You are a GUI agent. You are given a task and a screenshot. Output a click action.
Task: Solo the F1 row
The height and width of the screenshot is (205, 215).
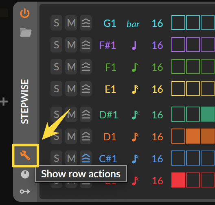point(56,67)
